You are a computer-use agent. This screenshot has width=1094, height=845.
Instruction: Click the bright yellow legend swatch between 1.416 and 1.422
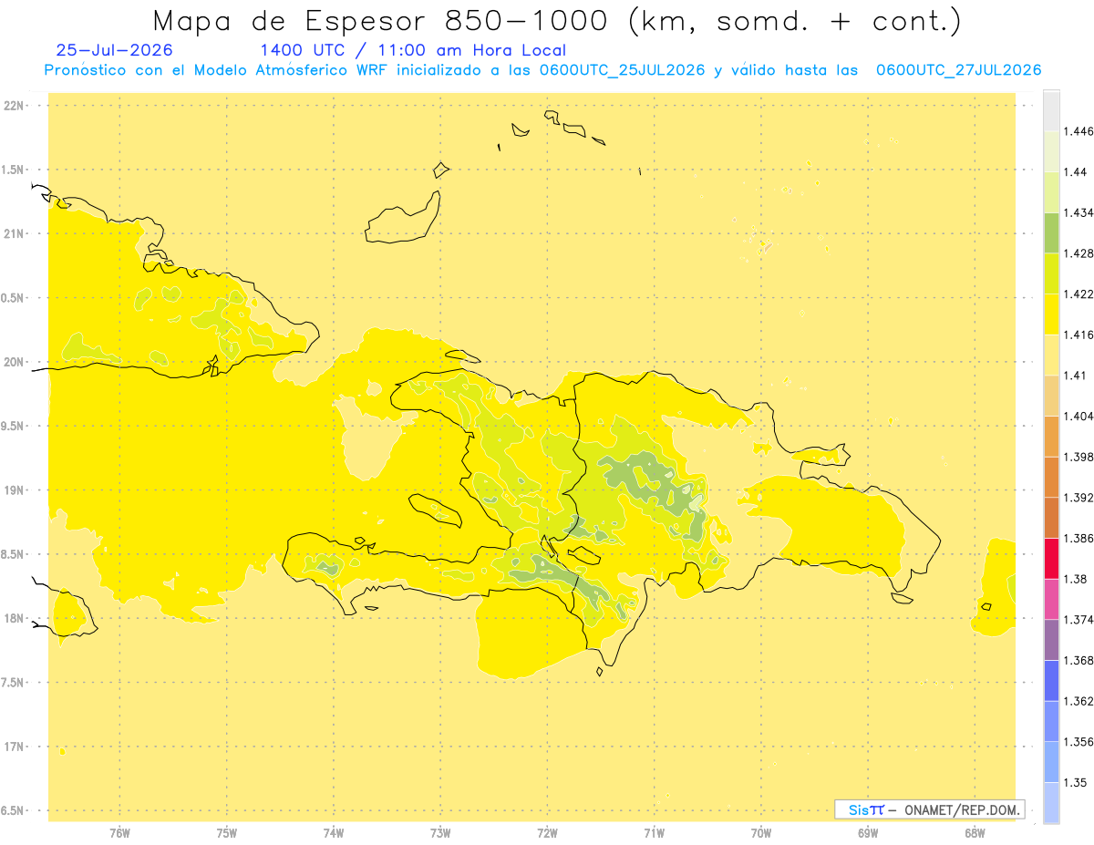(1051, 314)
